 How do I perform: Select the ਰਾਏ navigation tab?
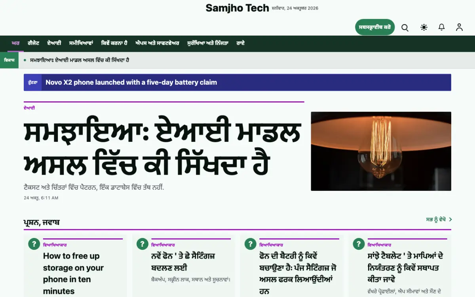coord(240,43)
